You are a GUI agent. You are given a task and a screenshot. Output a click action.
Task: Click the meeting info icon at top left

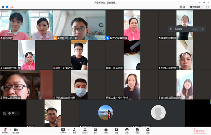point(3,7)
